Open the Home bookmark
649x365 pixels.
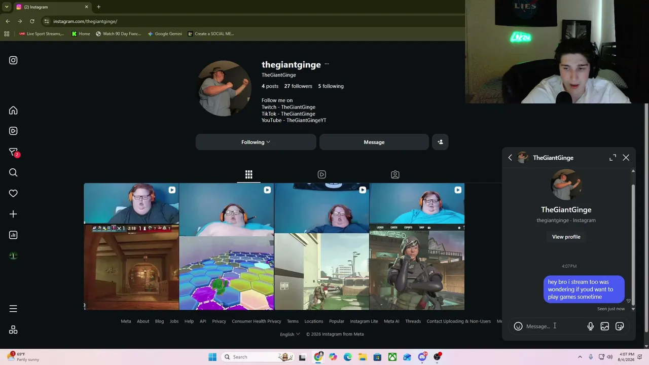click(81, 34)
